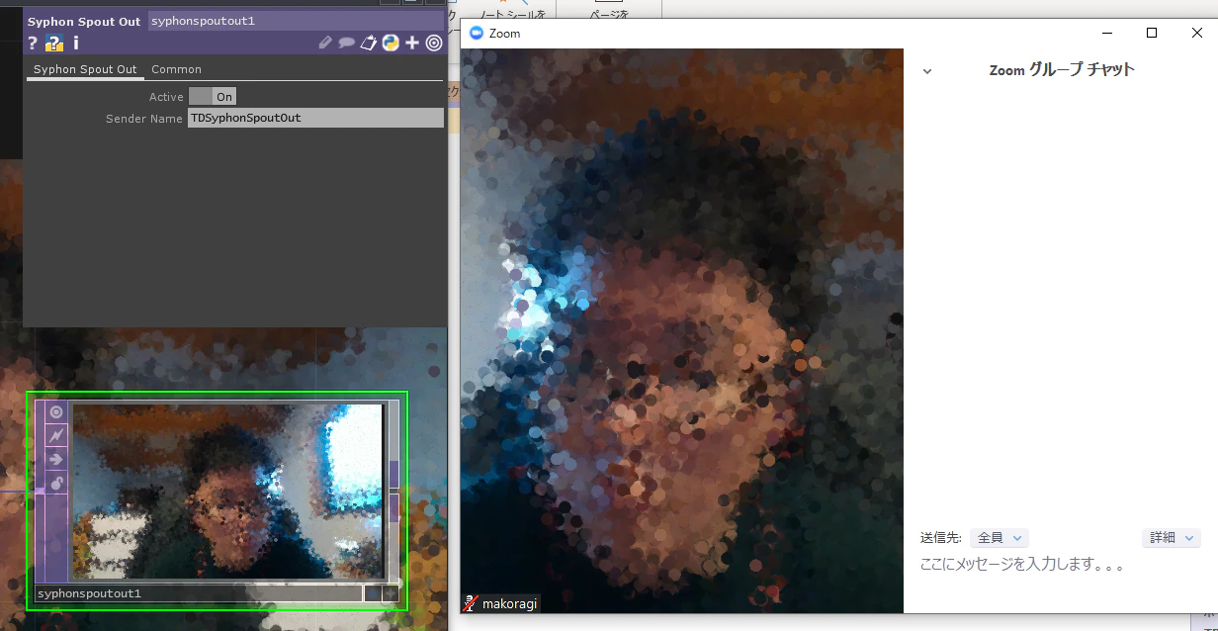Collapse Zoom group chat with chevron

click(x=927, y=70)
